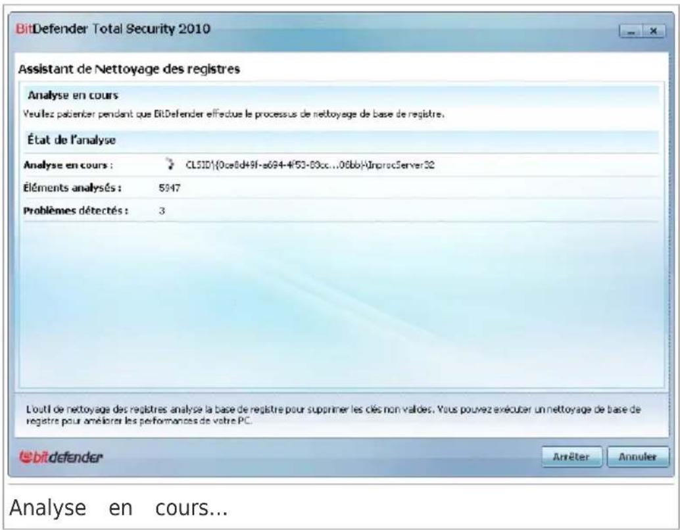
Task: Click the problems detected value 3
Action: point(162,211)
